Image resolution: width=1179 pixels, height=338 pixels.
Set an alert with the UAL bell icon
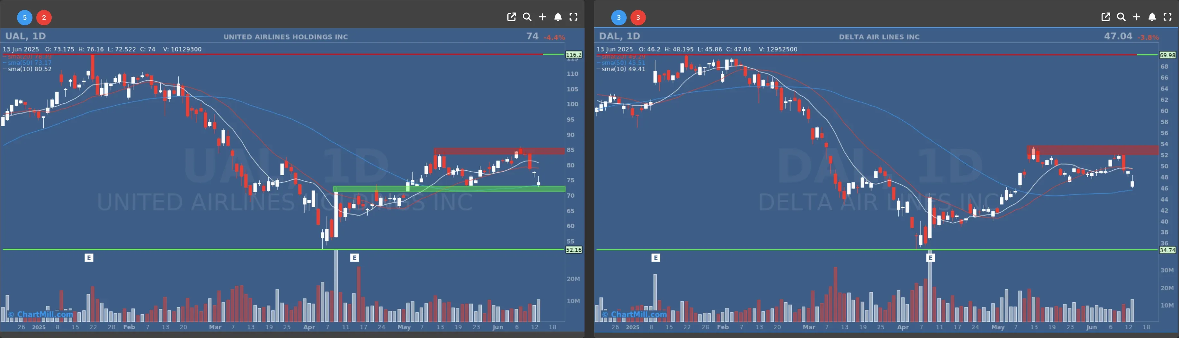tap(558, 17)
